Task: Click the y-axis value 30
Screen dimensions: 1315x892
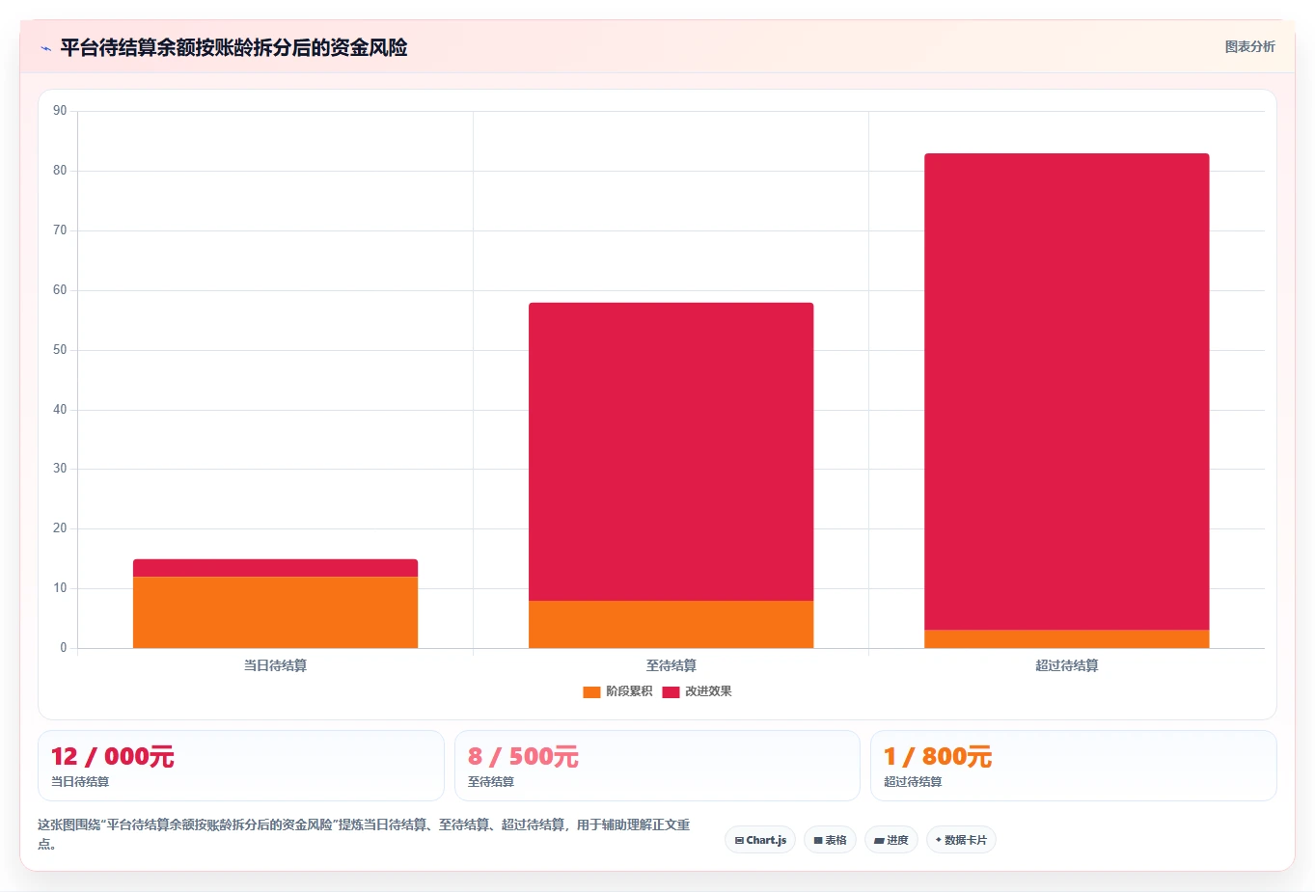Action: [x=60, y=469]
